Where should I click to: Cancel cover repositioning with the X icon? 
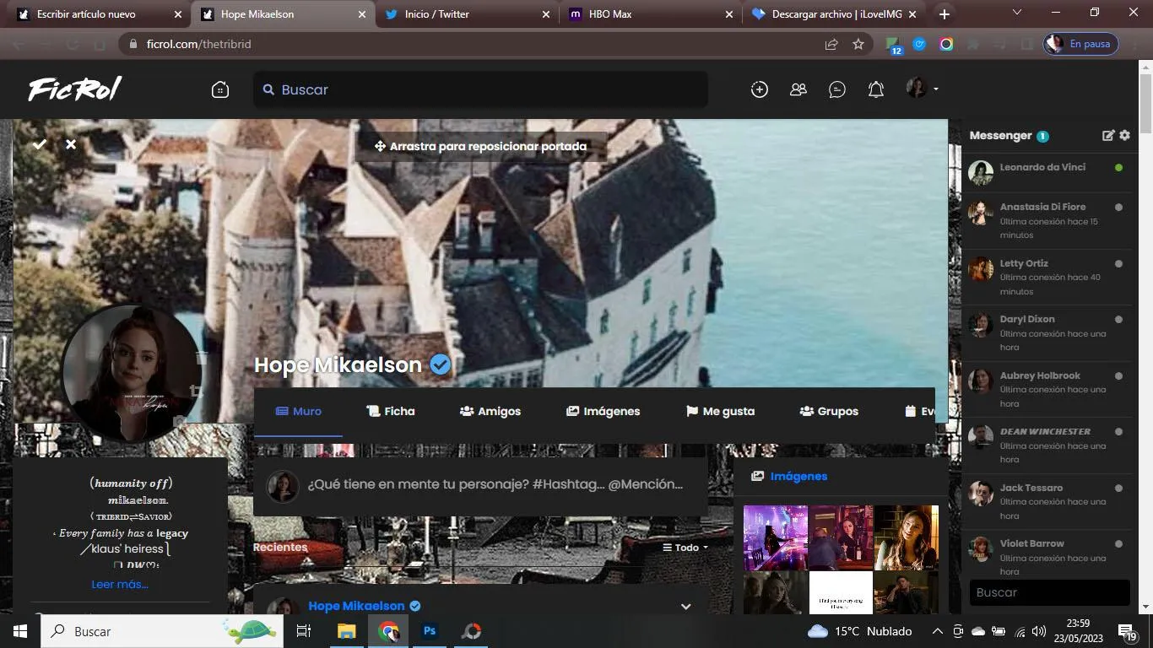pyautogui.click(x=71, y=144)
